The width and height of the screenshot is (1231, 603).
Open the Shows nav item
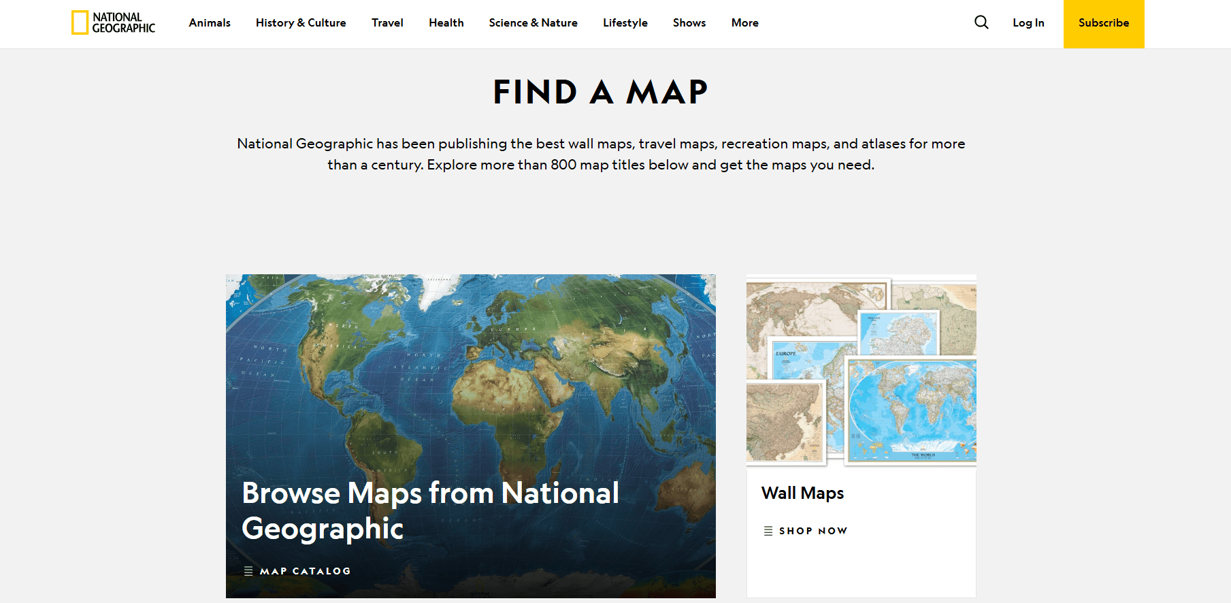[689, 22]
